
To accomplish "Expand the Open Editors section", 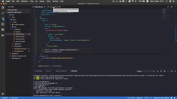I will (12, 10).
